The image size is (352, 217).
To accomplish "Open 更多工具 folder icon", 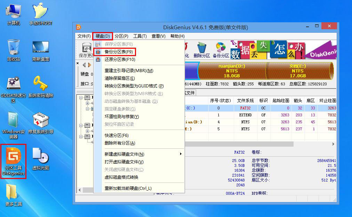I will [14, 195].
